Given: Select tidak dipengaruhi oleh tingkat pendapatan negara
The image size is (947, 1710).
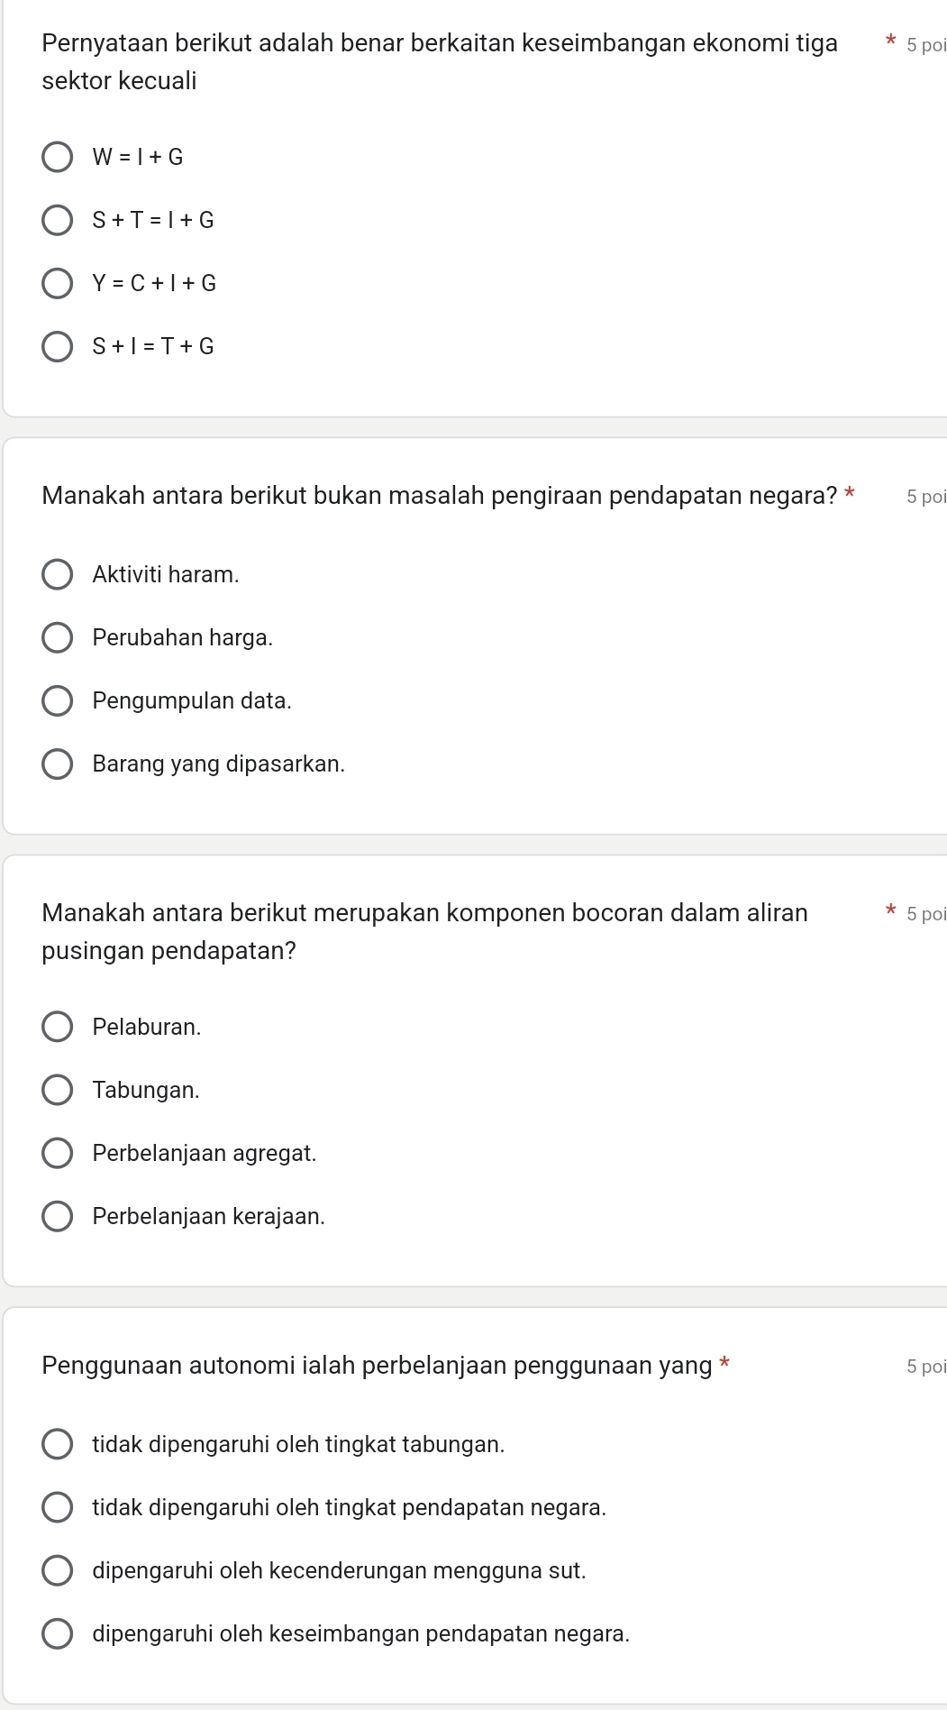Looking at the screenshot, I should tap(58, 1507).
